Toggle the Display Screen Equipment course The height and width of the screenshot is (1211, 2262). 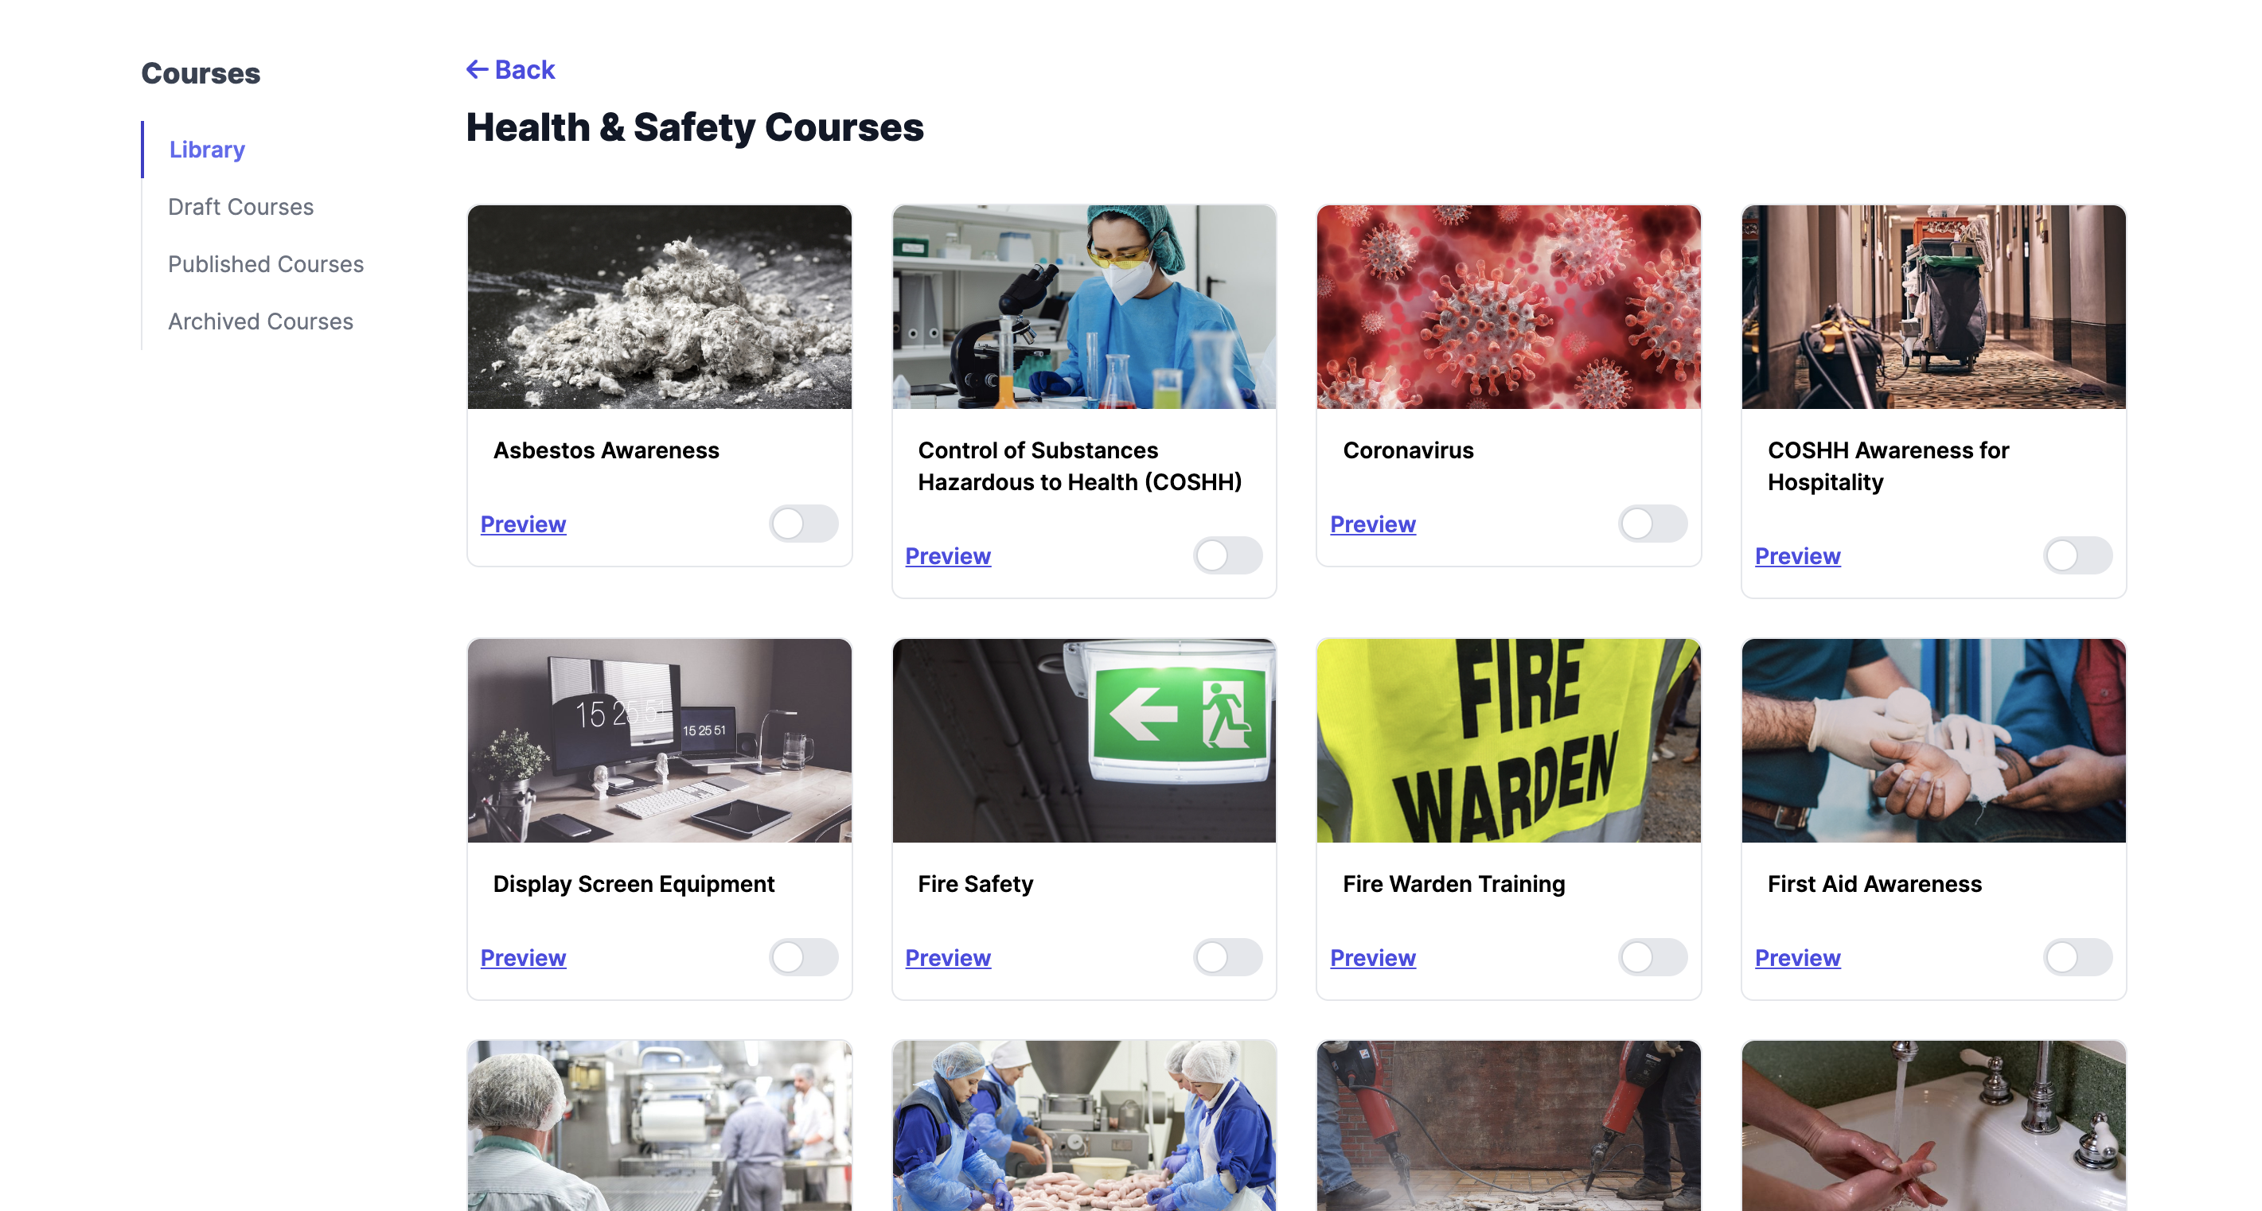pos(803,957)
